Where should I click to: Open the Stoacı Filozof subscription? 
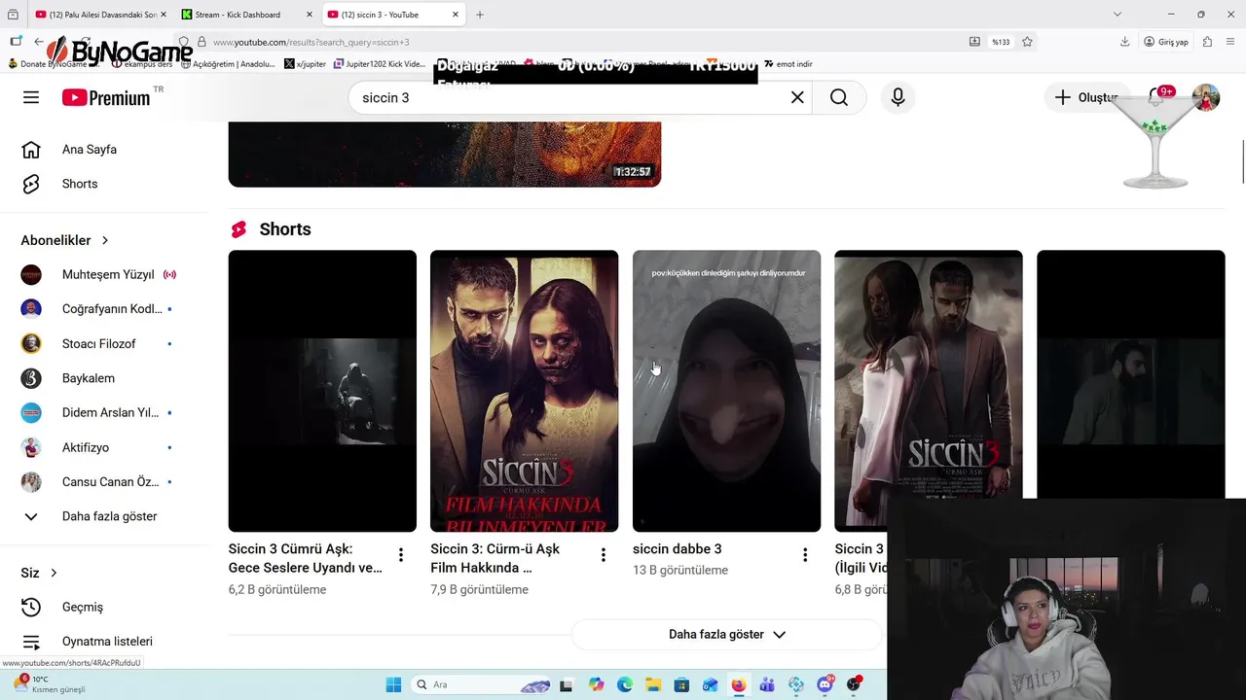[98, 344]
